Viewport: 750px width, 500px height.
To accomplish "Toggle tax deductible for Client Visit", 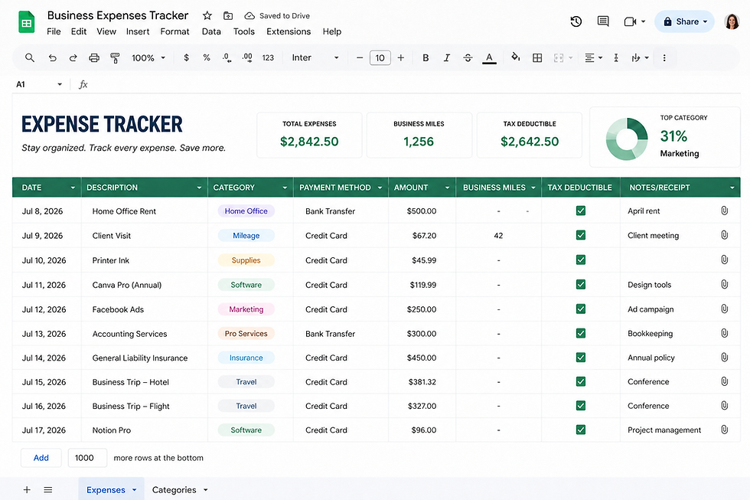I will [x=581, y=235].
